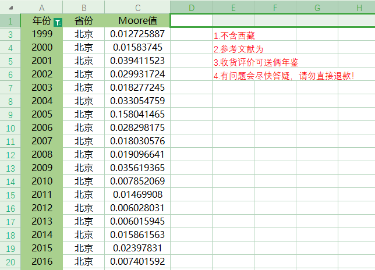Select row 3 header
The width and height of the screenshot is (375, 270).
point(10,34)
